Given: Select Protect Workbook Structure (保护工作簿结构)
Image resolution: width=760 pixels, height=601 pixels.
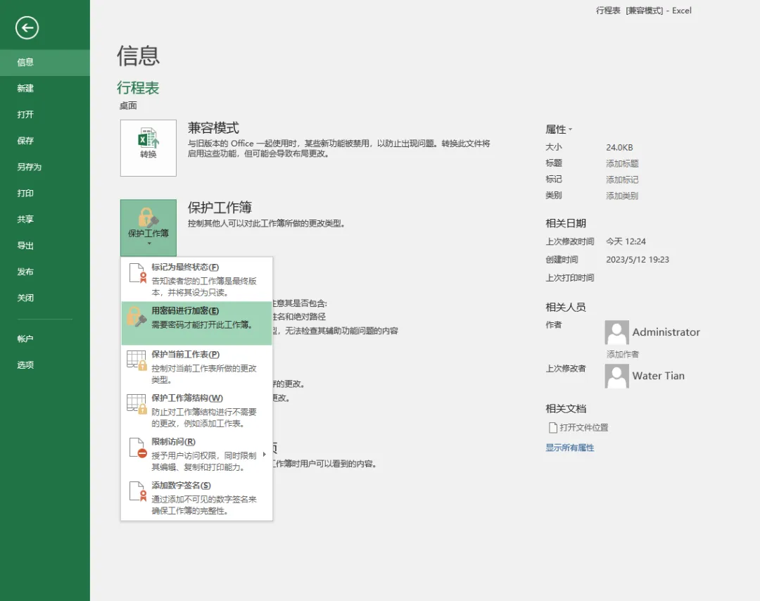Looking at the screenshot, I should [197, 410].
